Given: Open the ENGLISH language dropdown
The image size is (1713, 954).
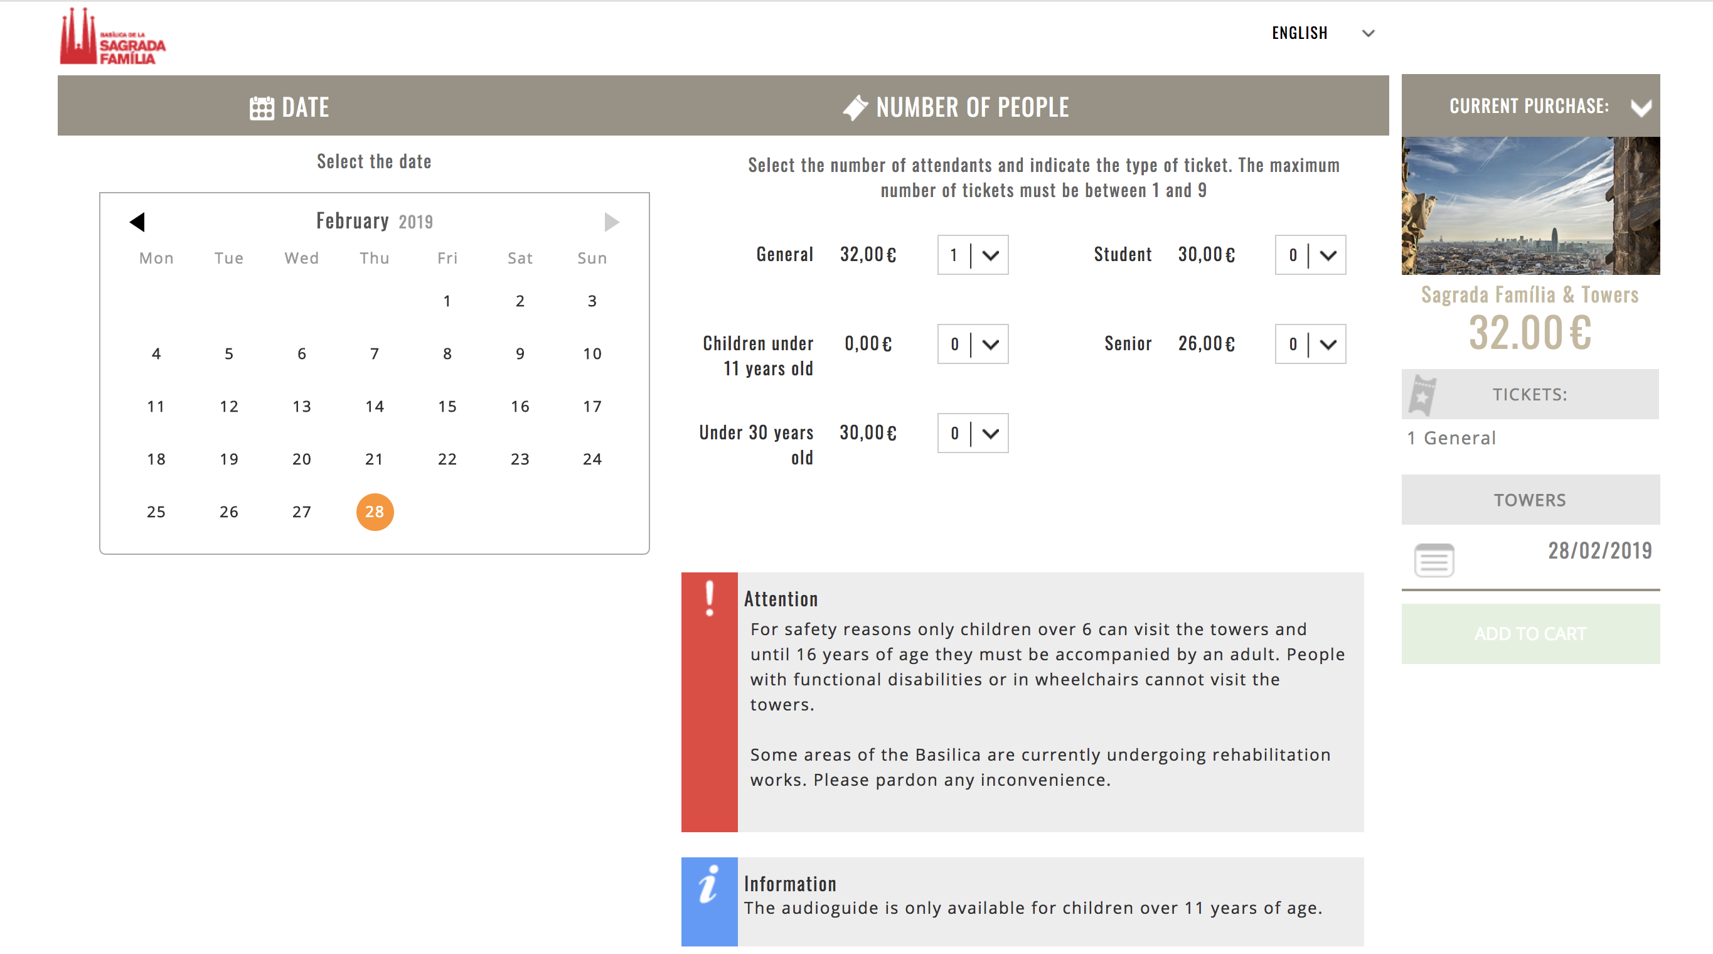Looking at the screenshot, I should 1323,33.
